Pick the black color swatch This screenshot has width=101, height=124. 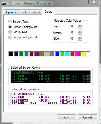(11, 54)
